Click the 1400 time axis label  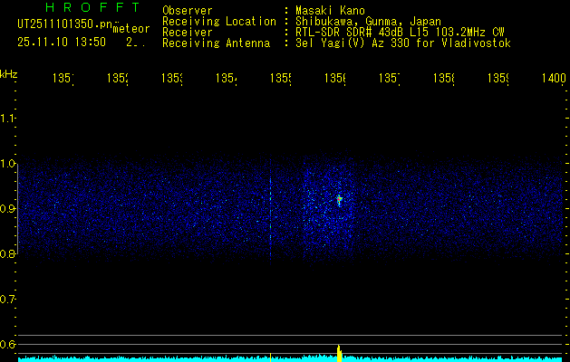pyautogui.click(x=554, y=78)
